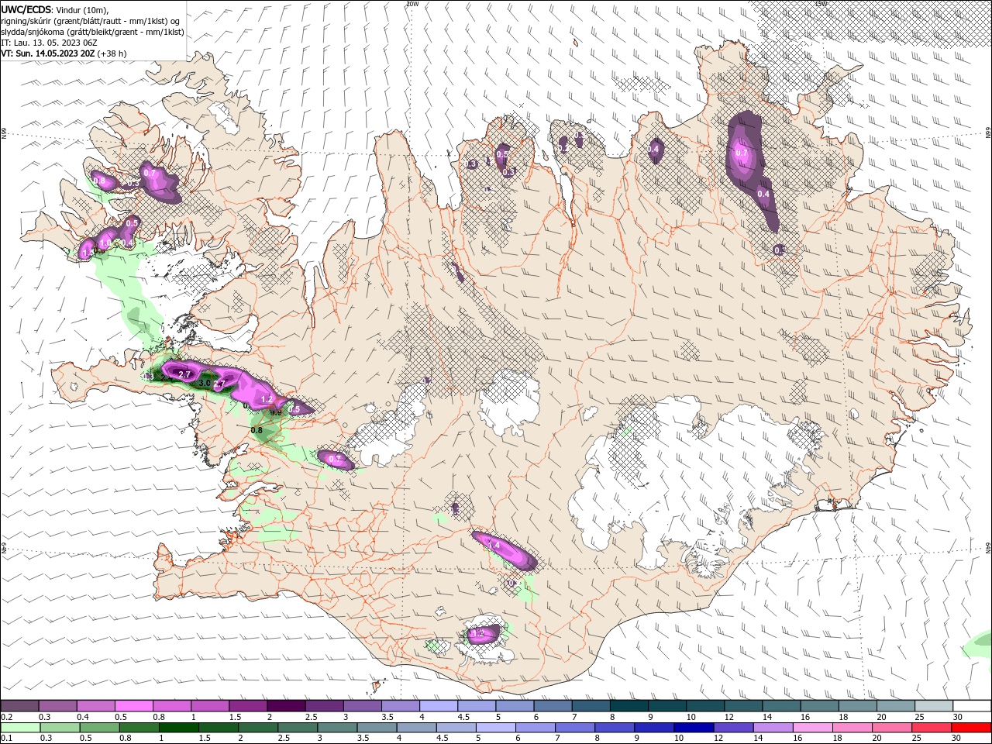The height and width of the screenshot is (744, 992).
Task: Choose the upper legend swatch from 0.4 to 0.5
Action: pos(95,706)
